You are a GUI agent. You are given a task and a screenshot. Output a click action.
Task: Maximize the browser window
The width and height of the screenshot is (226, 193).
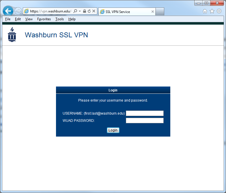coord(206,3)
